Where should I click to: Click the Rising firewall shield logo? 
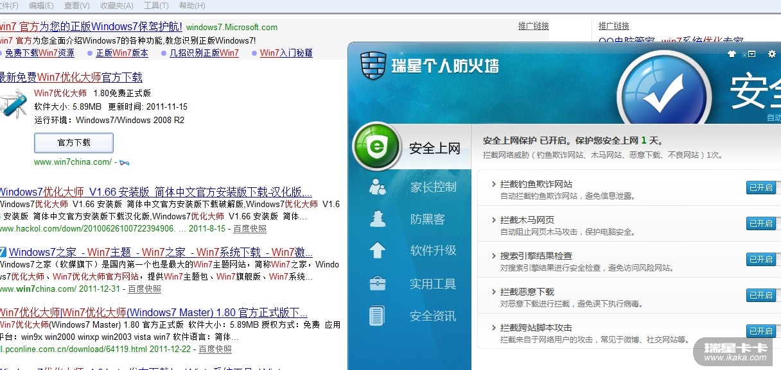373,65
